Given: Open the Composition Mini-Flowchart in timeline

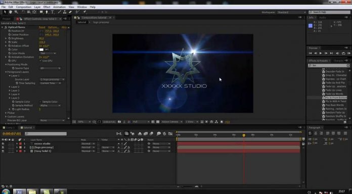Looking at the screenshot, I should tap(119, 134).
